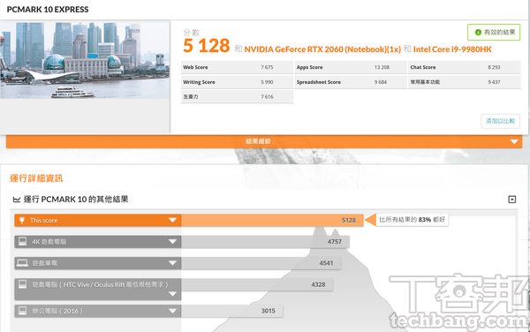530x332 pixels.
Task: Click the overall score 5 128
Action: coord(206,46)
